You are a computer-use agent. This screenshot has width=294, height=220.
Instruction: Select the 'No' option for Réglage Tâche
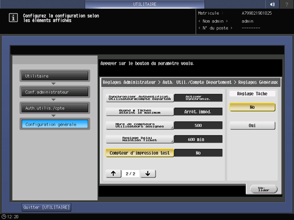[x=252, y=107]
